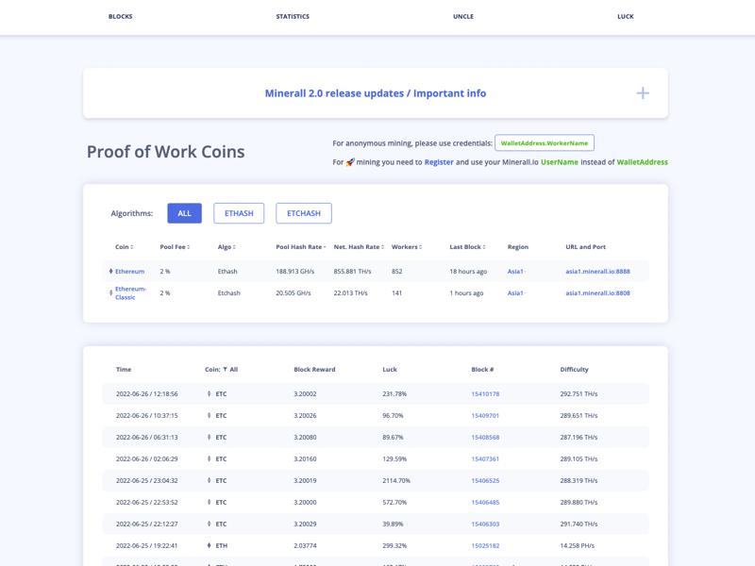Sort by Last Block column
Viewport: 755px width, 566px height.
tap(467, 247)
